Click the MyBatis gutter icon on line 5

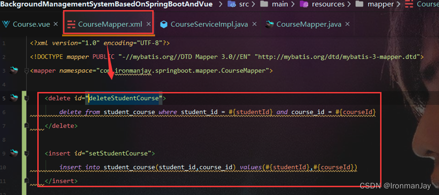click(x=14, y=98)
